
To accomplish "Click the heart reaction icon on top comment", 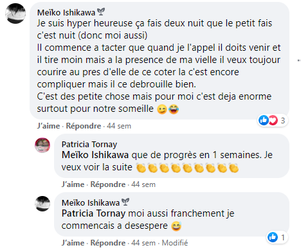I will (273, 120).
